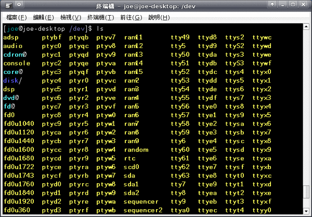Open the 檔案(F) menu
Screen dimensions: 312x217
[17, 18]
